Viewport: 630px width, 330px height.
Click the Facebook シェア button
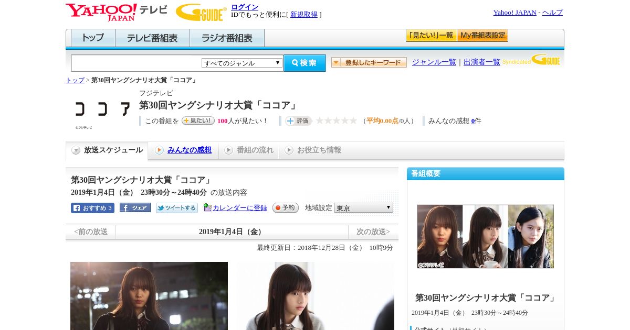coord(135,208)
